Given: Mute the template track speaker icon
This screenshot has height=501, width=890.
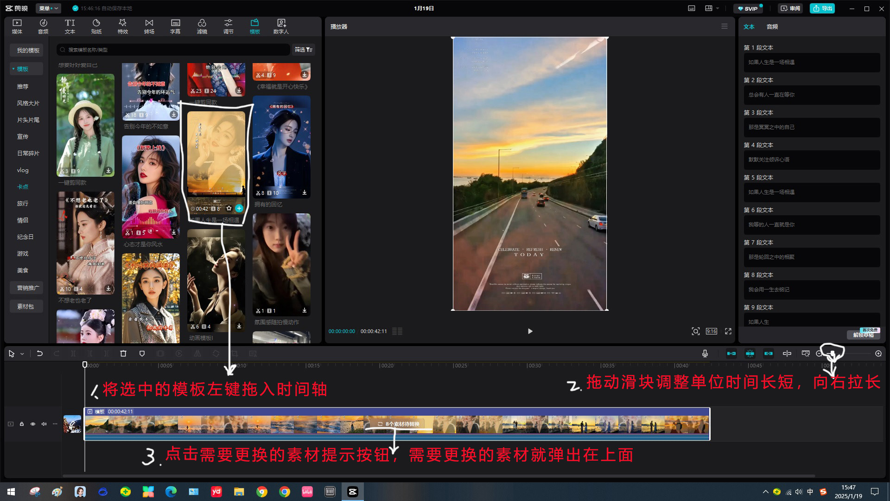Looking at the screenshot, I should pos(44,424).
